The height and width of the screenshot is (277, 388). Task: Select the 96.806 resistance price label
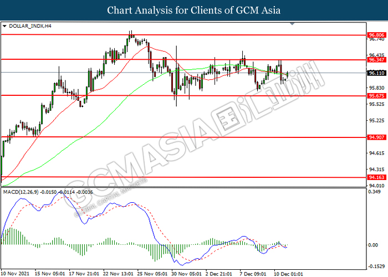[376, 35]
